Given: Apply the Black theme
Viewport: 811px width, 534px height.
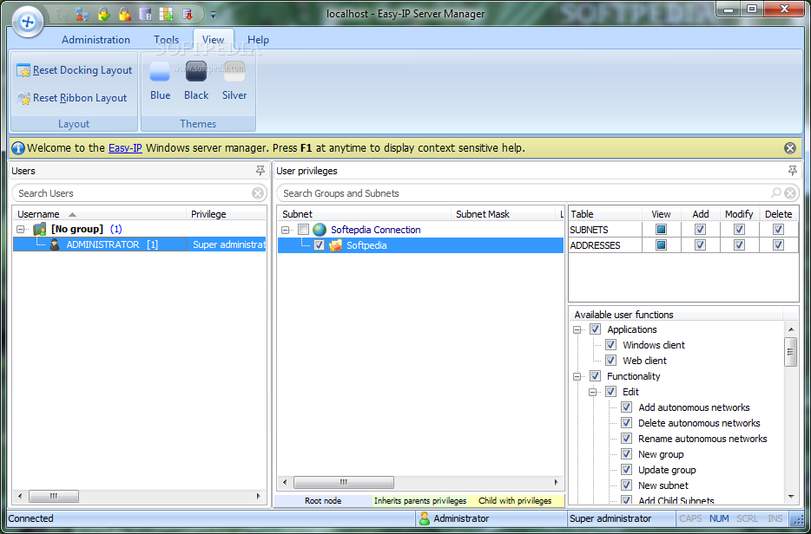Looking at the screenshot, I should tap(196, 81).
